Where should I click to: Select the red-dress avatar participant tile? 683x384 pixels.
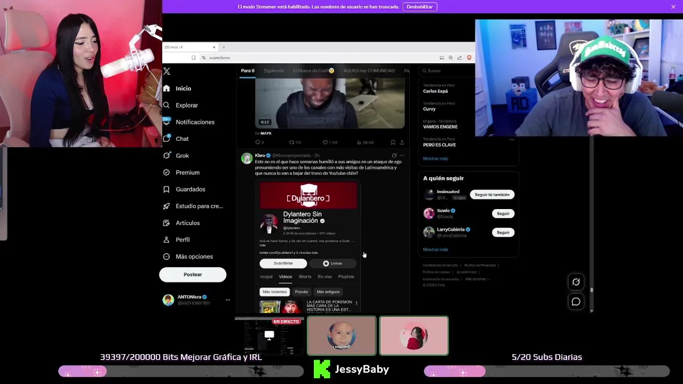414,335
